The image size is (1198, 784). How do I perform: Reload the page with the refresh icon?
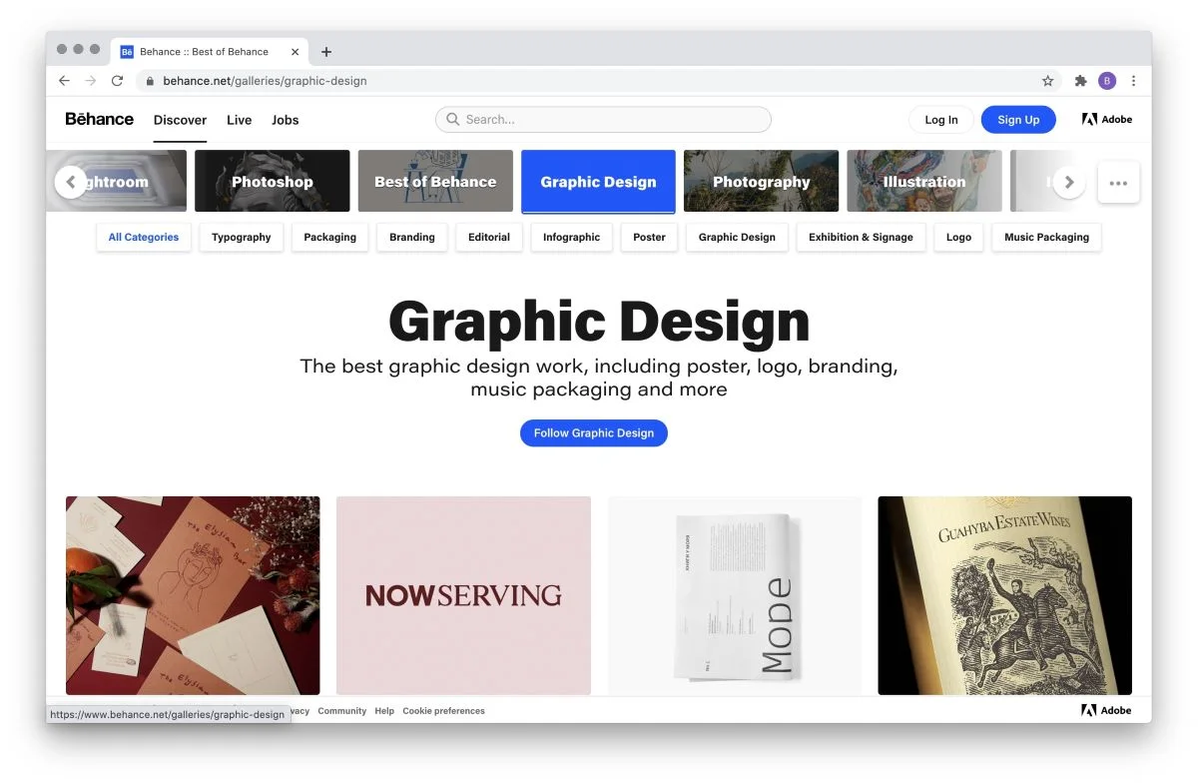[x=117, y=81]
